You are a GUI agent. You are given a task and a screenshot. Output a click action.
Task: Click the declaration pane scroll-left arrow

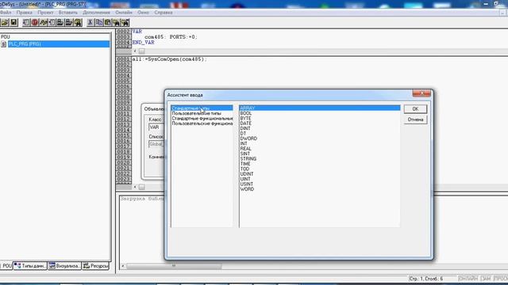[135, 51]
